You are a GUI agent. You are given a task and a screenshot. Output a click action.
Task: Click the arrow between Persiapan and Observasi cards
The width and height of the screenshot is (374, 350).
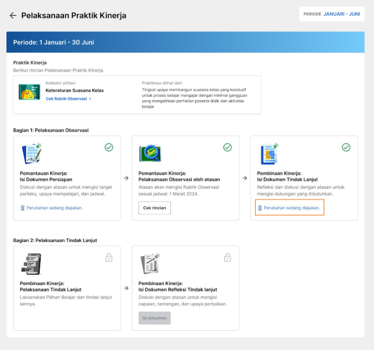click(126, 178)
